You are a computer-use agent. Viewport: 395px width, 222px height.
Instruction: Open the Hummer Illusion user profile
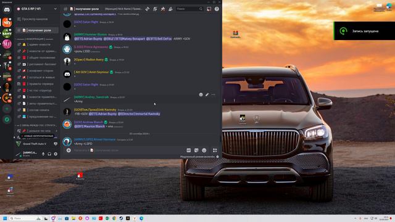click(91, 35)
